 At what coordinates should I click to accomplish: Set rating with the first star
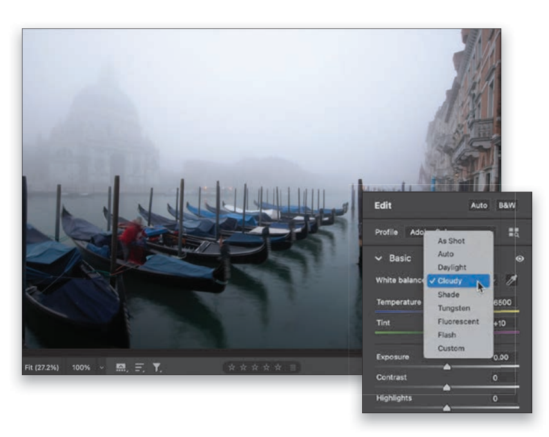click(232, 367)
